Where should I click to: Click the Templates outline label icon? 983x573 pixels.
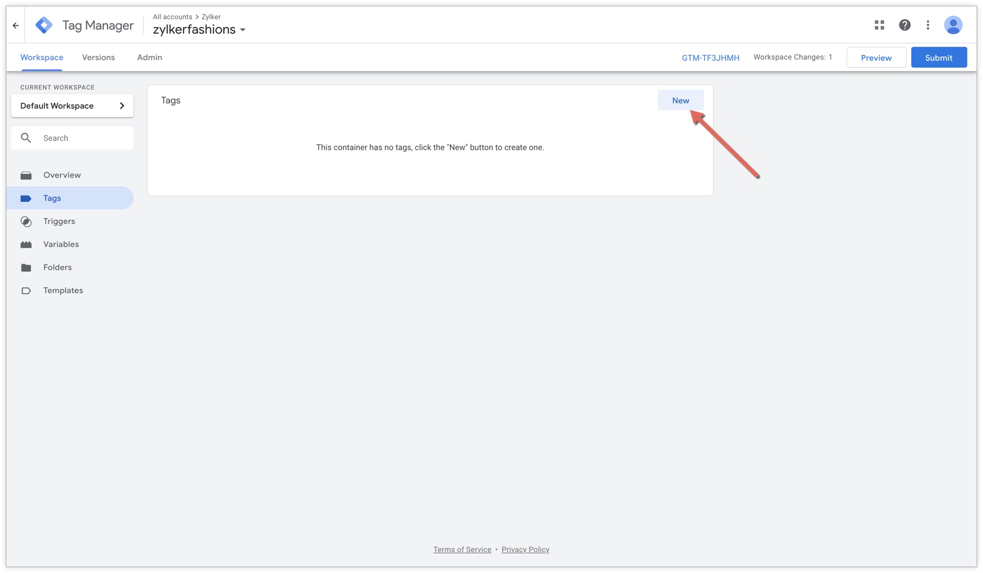coord(26,291)
